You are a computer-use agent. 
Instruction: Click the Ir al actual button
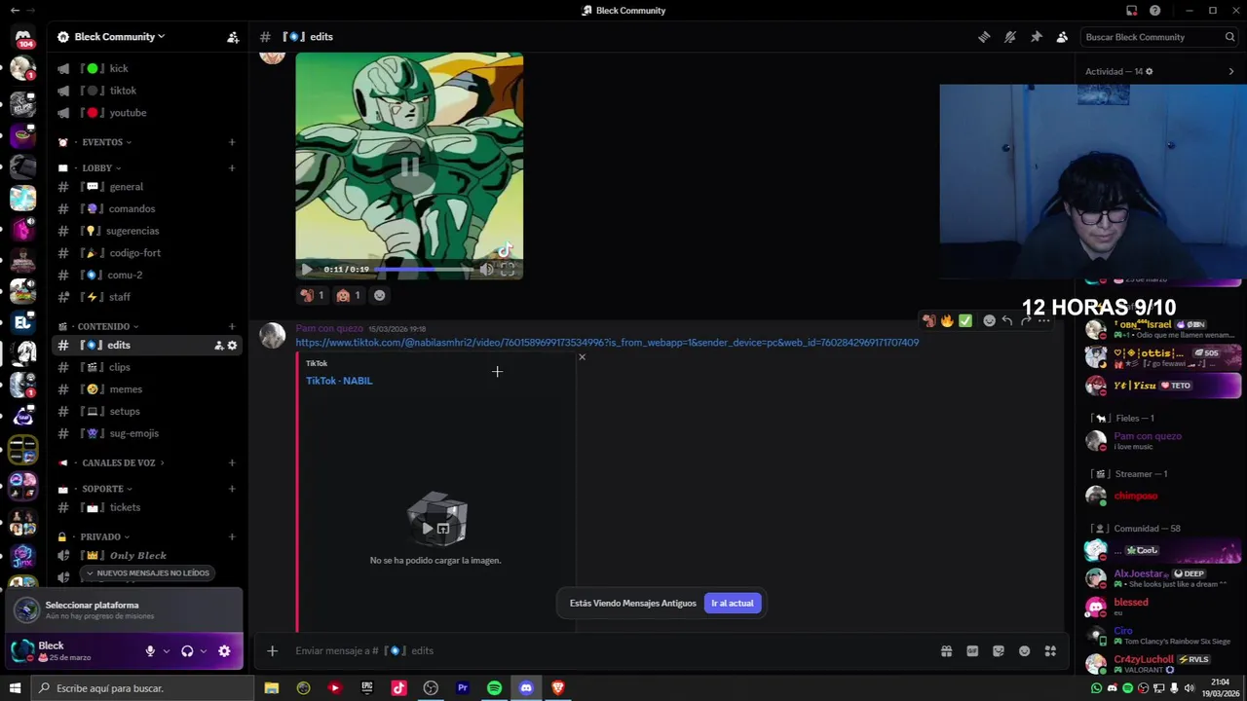733,604
